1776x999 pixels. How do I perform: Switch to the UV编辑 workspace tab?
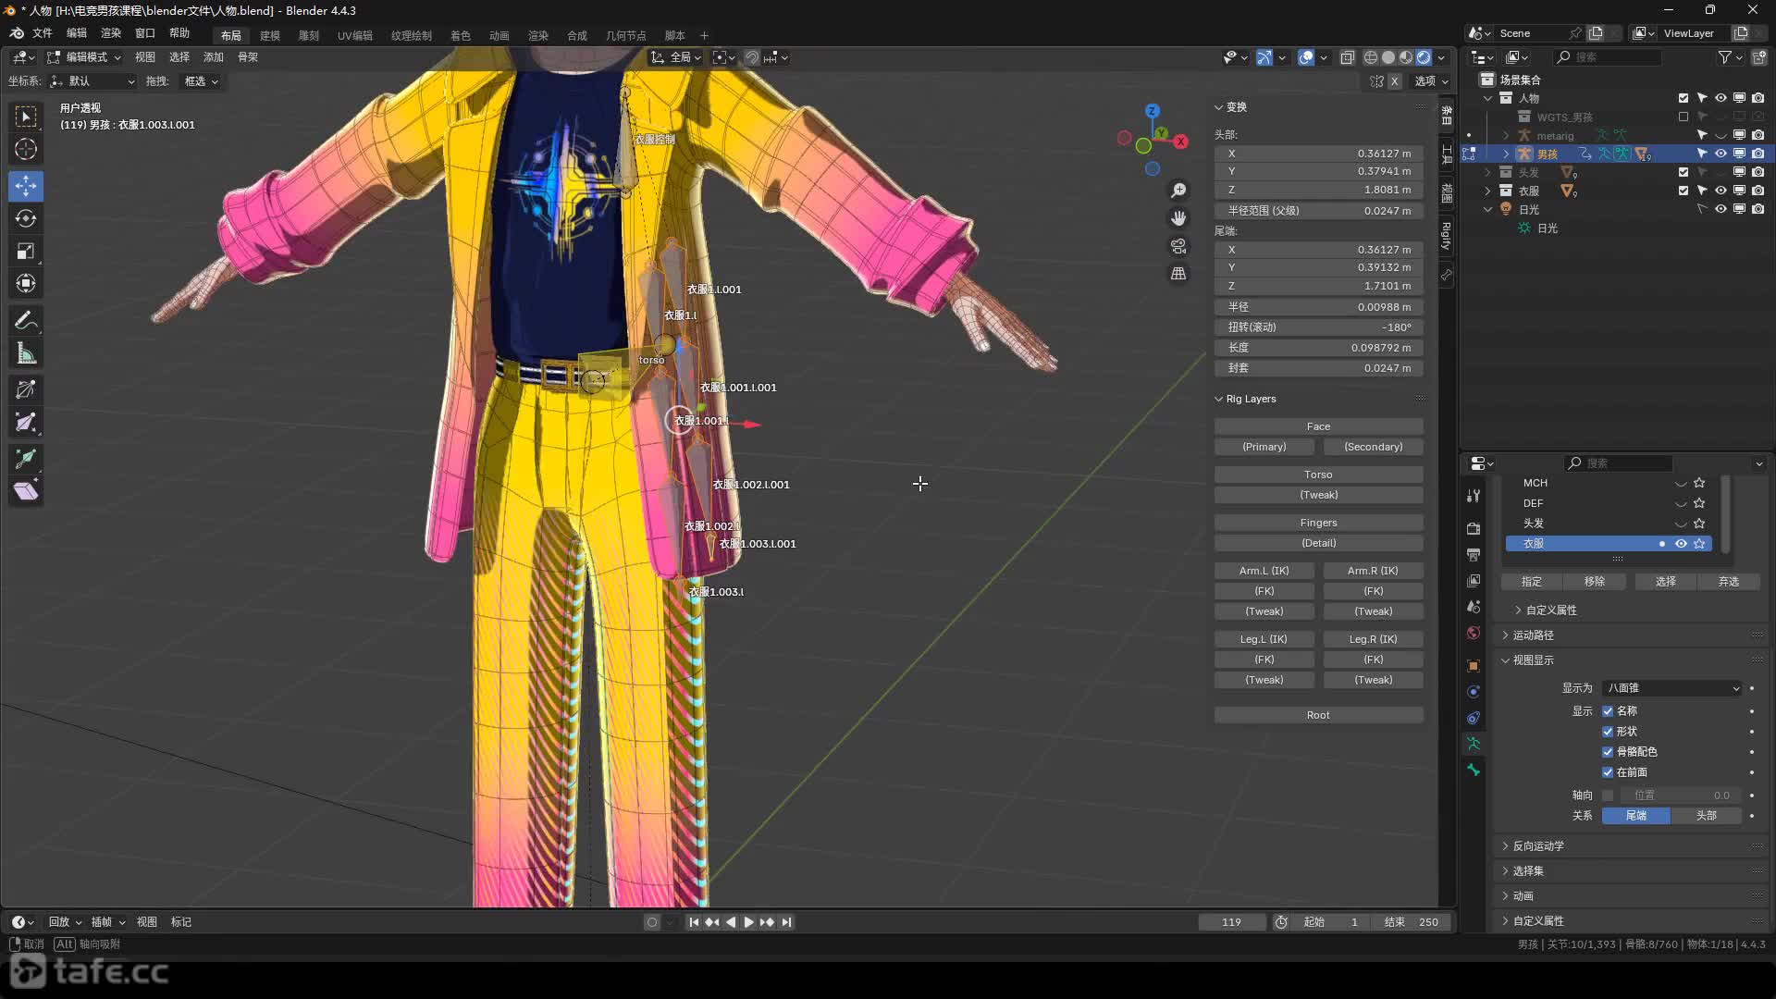click(x=354, y=35)
